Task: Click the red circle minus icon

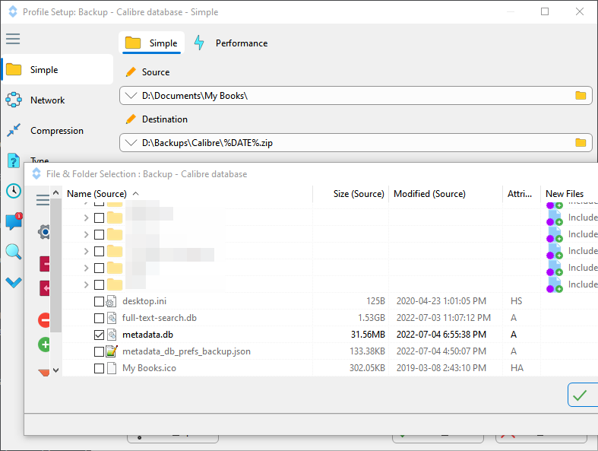Action: click(44, 320)
